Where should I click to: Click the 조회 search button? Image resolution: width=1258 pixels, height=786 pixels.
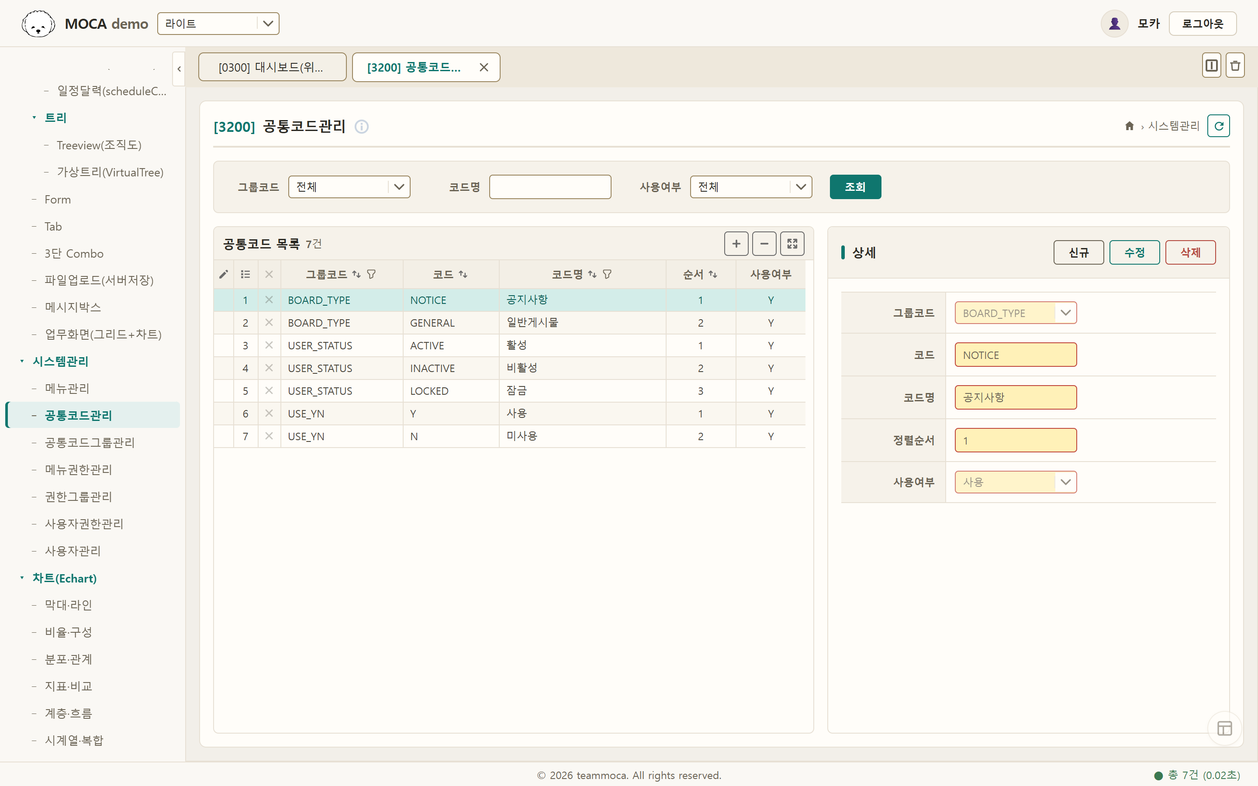point(855,186)
